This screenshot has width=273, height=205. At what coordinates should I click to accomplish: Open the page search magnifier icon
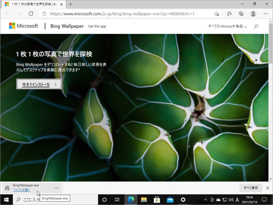256,26
